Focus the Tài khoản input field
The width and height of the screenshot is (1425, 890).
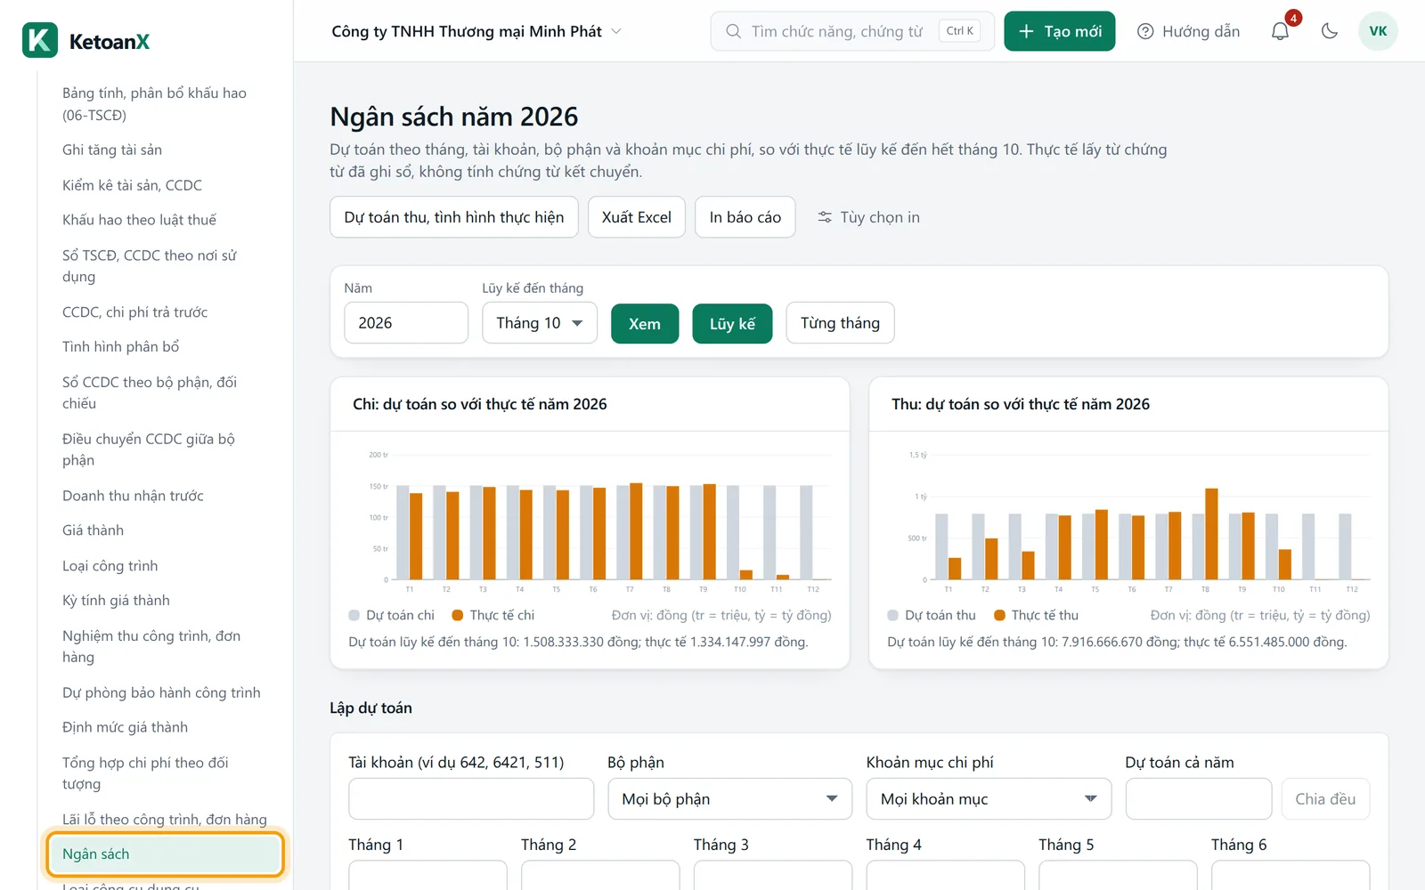click(x=471, y=799)
